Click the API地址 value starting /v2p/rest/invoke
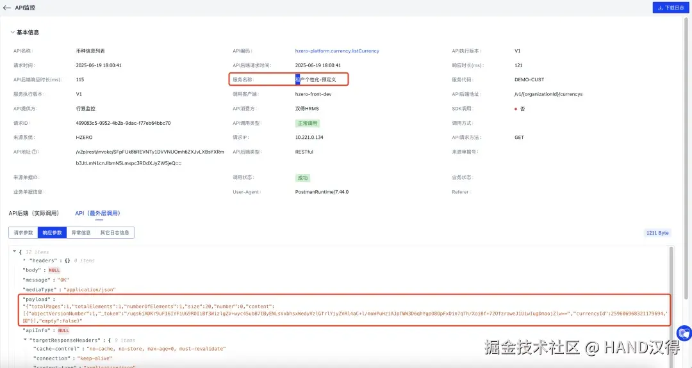This screenshot has height=368, width=692. pos(150,158)
